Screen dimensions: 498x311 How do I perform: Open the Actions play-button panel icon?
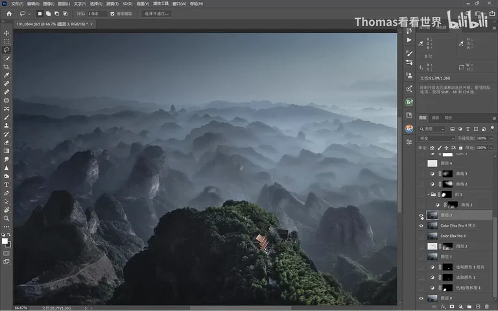coord(409,40)
